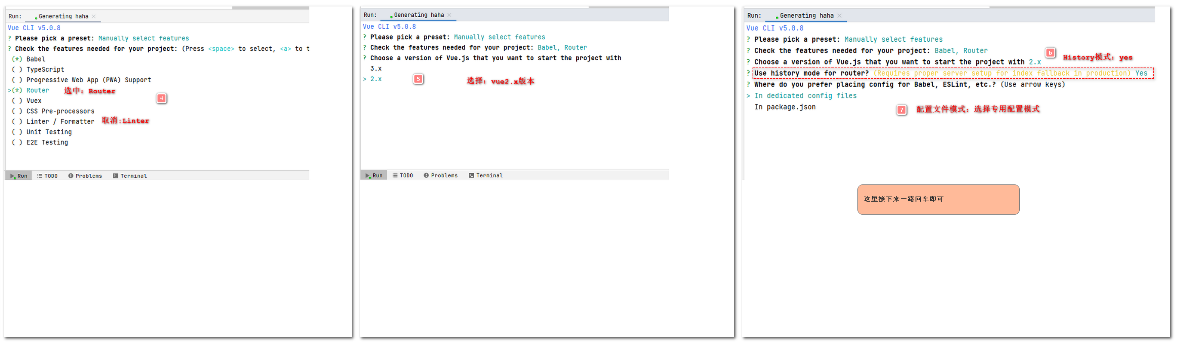Open the Terminal tool window in left panel
The width and height of the screenshot is (1177, 344).
point(130,176)
